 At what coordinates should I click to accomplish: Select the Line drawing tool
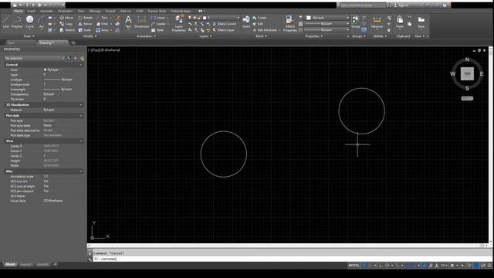tap(5, 22)
